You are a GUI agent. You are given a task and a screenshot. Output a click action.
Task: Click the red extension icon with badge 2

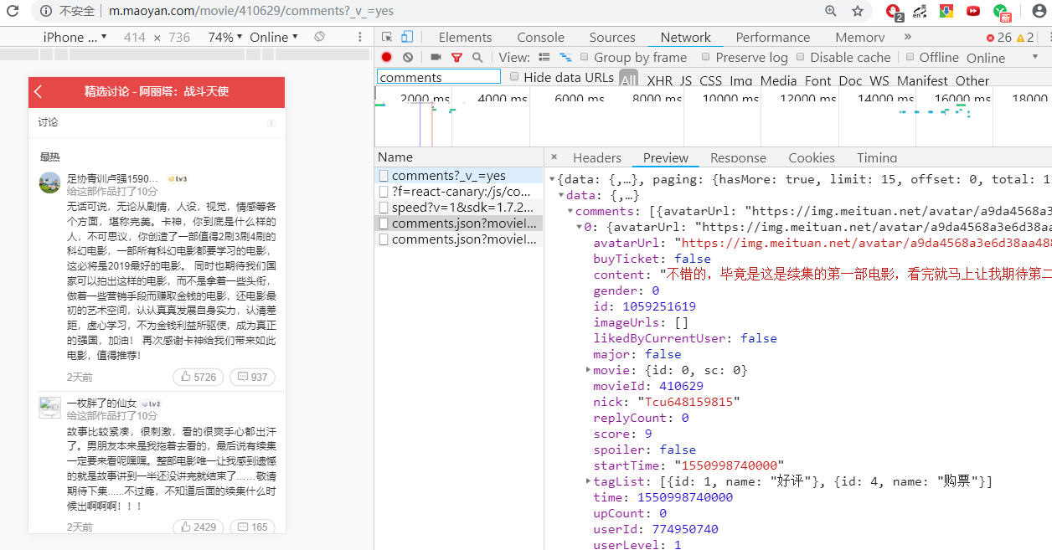(894, 12)
